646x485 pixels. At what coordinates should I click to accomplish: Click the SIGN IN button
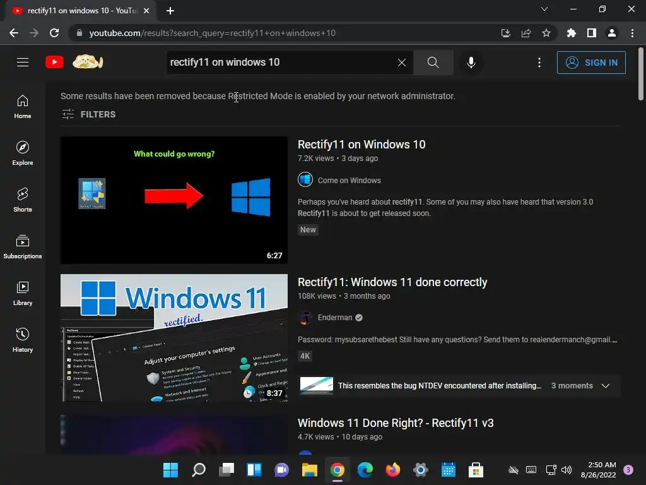(x=591, y=63)
